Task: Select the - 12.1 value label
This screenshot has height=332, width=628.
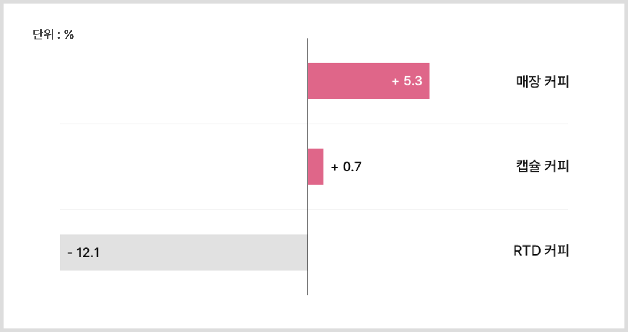Action: tap(83, 253)
